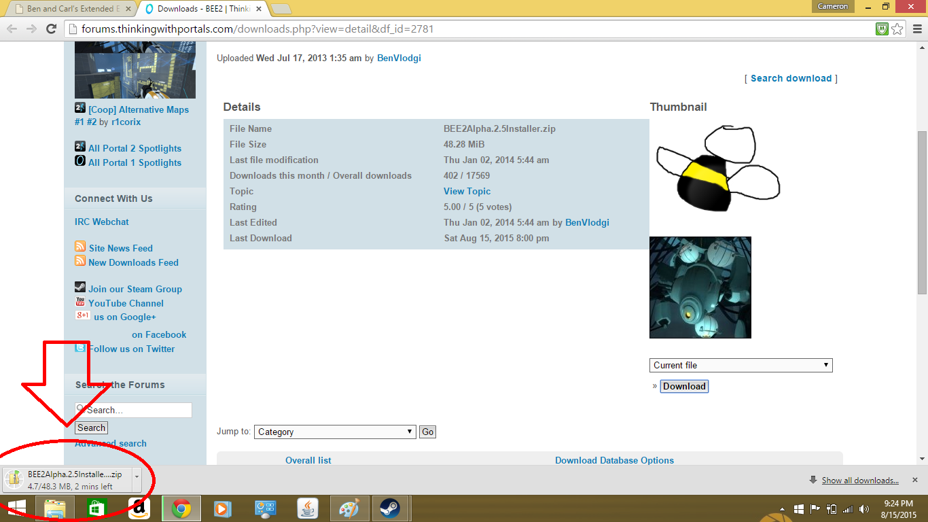Reload the page with the refresh icon
The height and width of the screenshot is (522, 928).
pyautogui.click(x=51, y=29)
